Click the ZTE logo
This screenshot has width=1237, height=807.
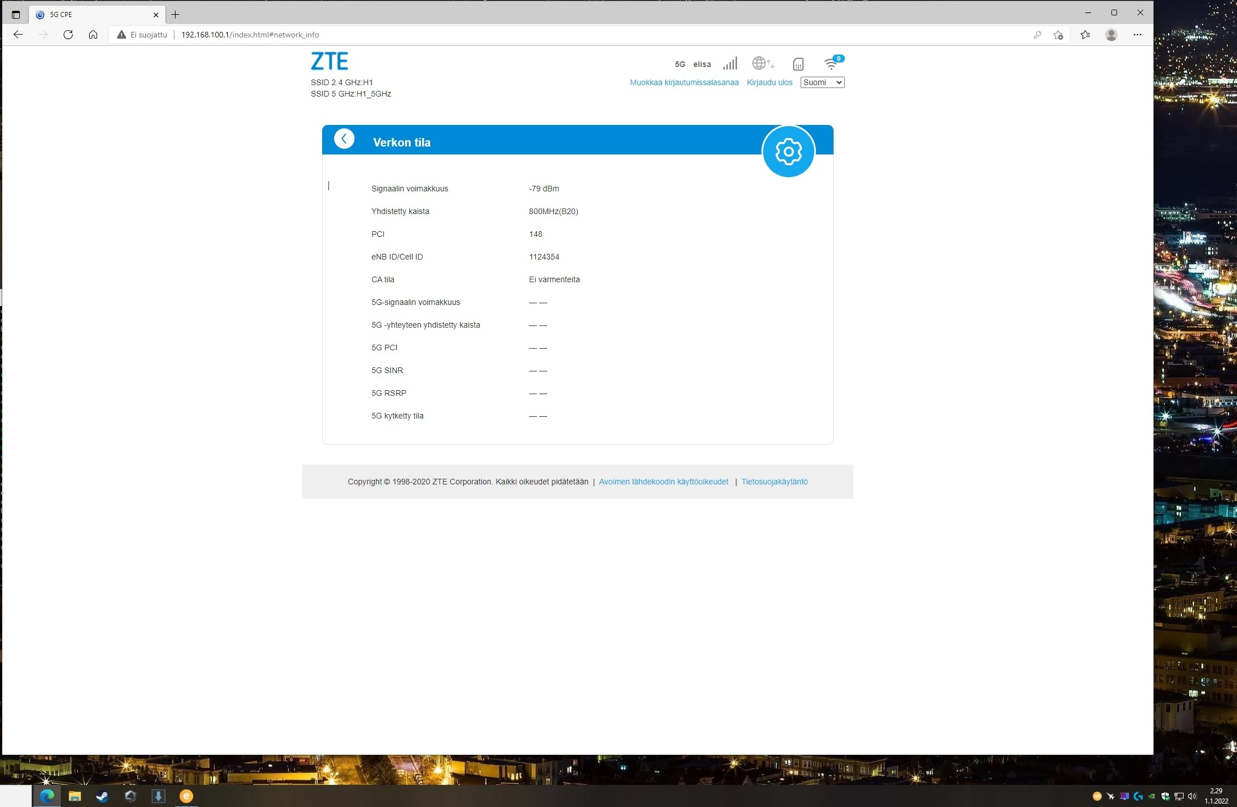[330, 61]
